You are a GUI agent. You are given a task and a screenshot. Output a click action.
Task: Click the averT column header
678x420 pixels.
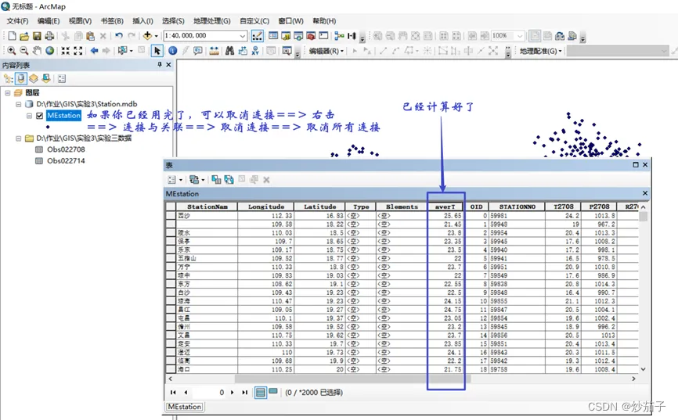pos(445,206)
